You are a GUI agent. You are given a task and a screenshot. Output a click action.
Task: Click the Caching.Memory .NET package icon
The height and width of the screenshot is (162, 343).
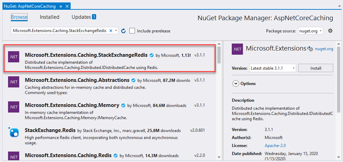click(14, 107)
